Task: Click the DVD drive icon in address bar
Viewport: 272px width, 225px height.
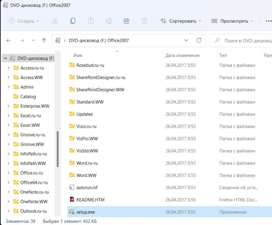Action: click(58, 40)
